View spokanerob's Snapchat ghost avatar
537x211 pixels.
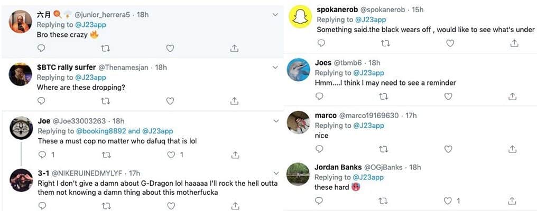click(x=300, y=17)
